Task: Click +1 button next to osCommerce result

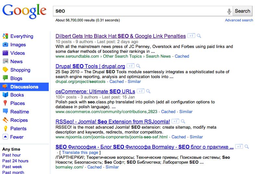Action: [x=140, y=91]
